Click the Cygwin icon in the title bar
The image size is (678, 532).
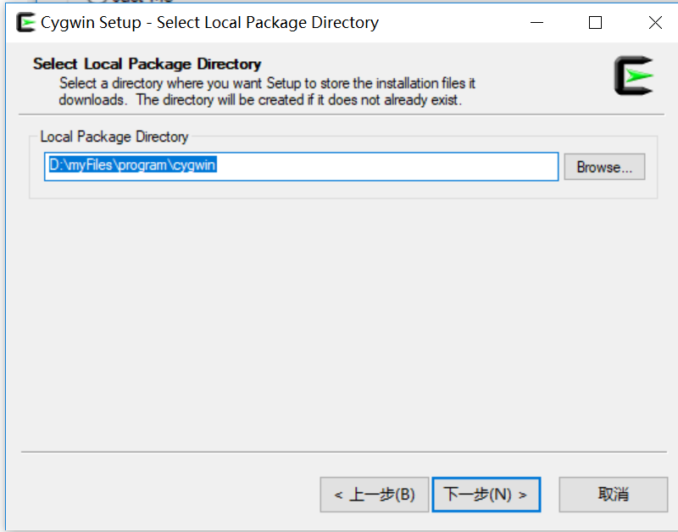point(25,23)
